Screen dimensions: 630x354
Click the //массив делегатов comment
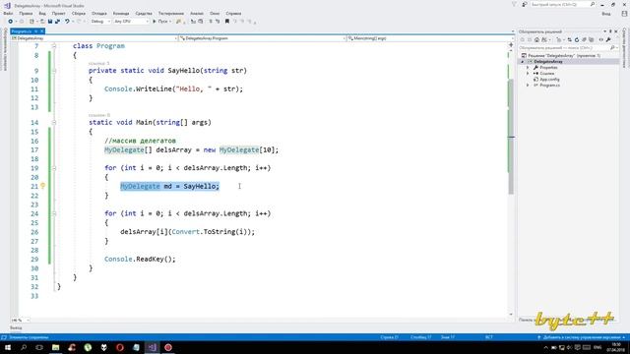tap(140, 141)
